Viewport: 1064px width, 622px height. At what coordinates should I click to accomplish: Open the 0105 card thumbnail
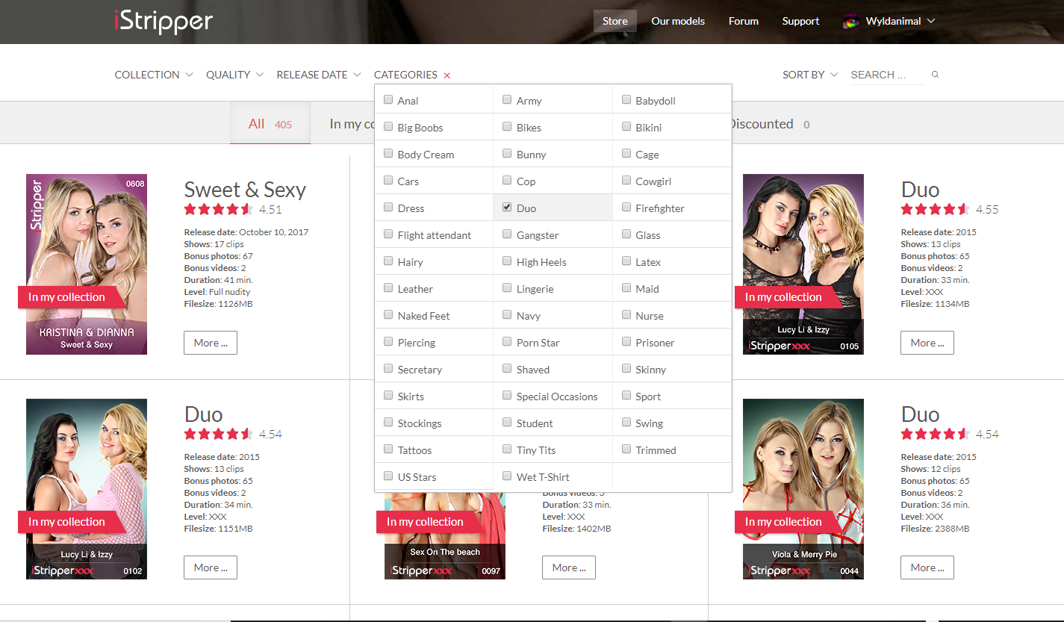[x=803, y=264]
